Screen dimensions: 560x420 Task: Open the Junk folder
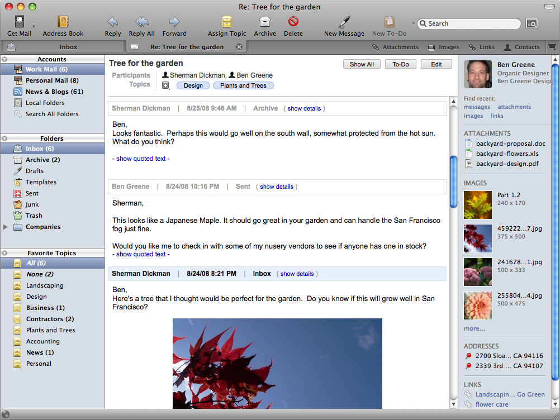[x=53, y=204]
